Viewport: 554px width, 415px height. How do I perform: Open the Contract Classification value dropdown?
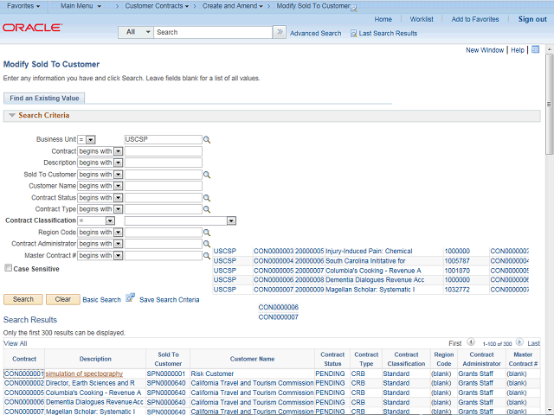(231, 220)
